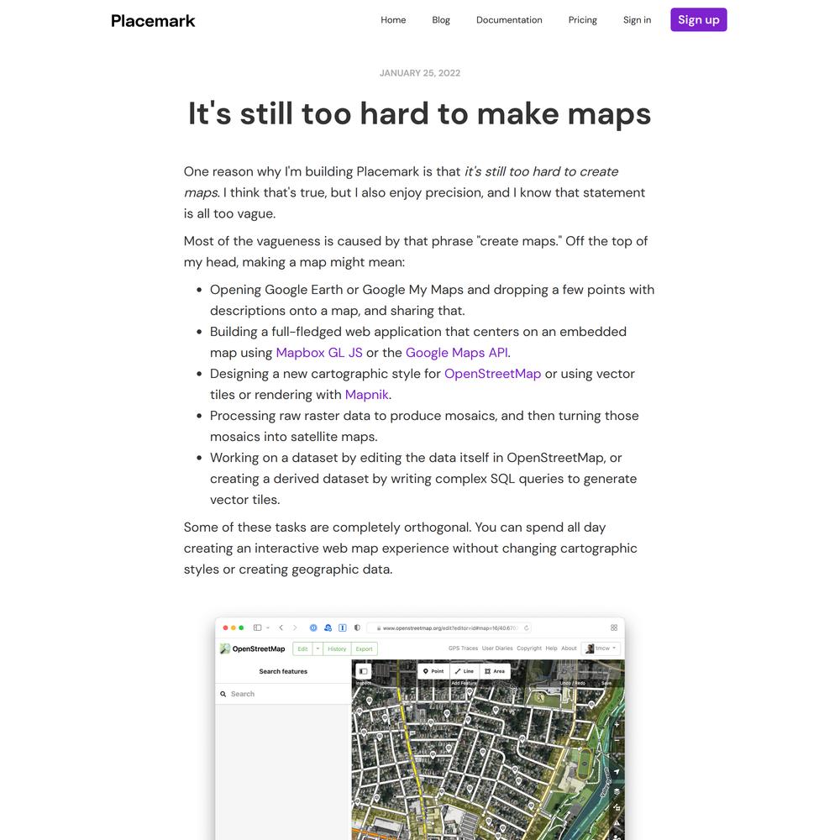Click the Safari sidebar toggle icon
840x840 pixels.
click(x=258, y=627)
